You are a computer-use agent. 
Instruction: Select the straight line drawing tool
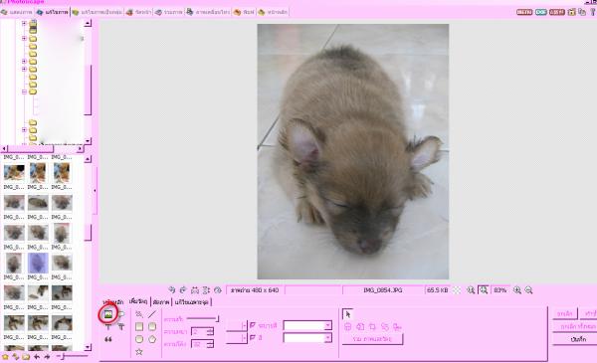(x=152, y=314)
